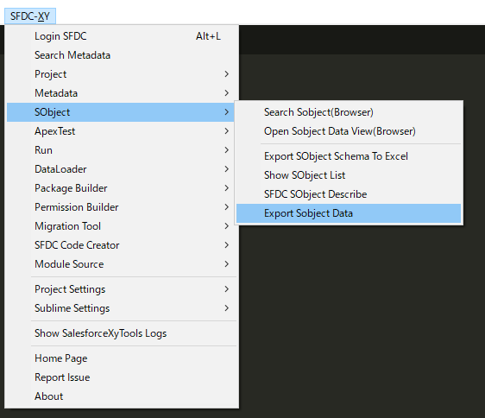
Task: Choose Login SFDC from the menu
Action: tap(122, 36)
